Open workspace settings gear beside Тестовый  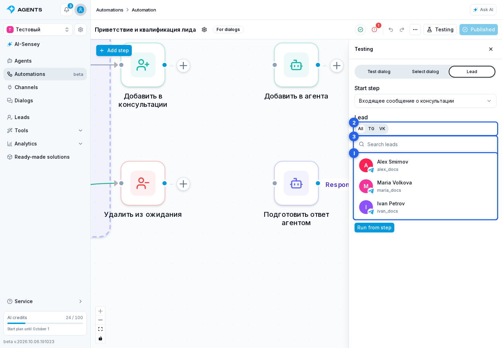point(81,30)
